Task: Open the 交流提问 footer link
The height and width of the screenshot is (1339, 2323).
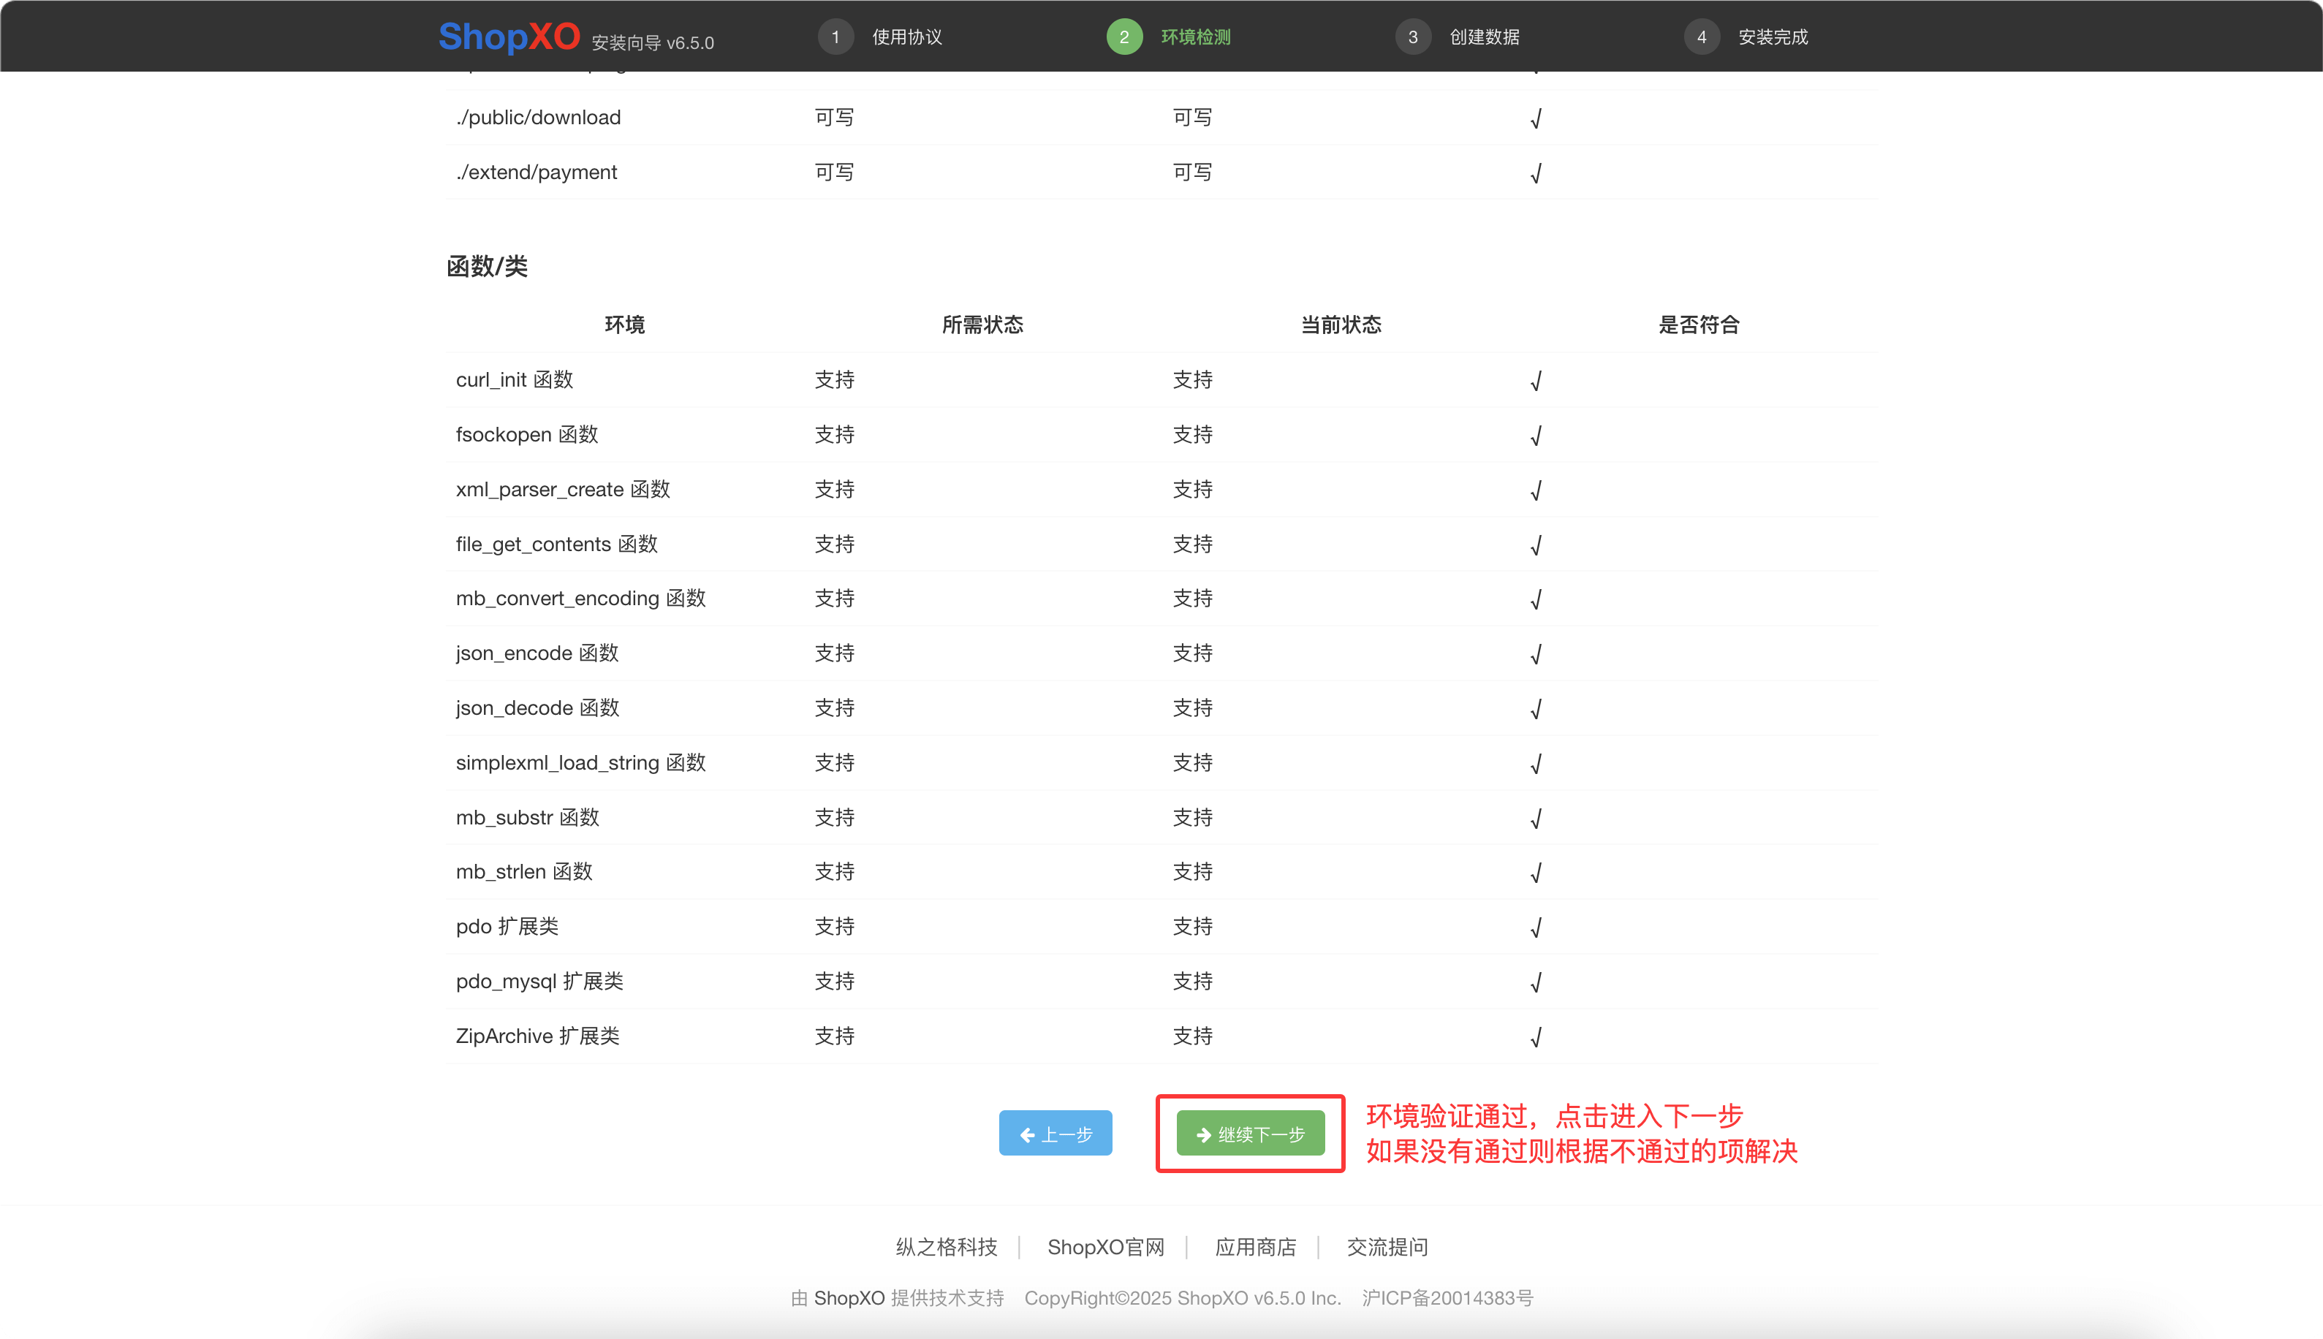Action: click(x=1386, y=1247)
